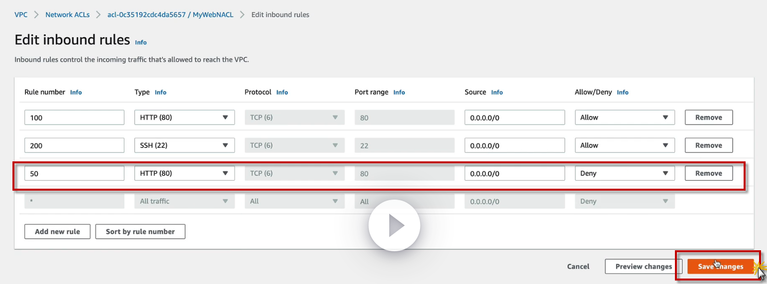Click Sort by rule number button
This screenshot has width=767, height=284.
(140, 232)
